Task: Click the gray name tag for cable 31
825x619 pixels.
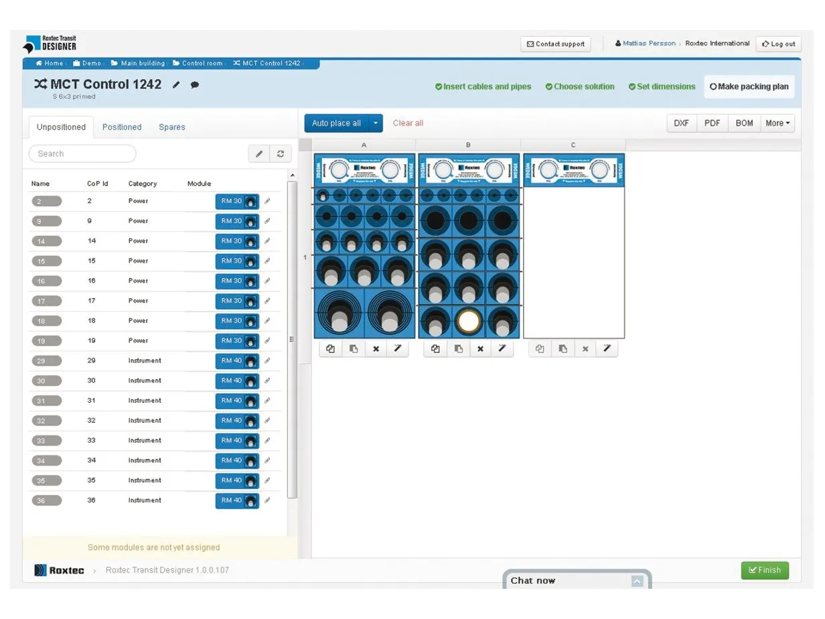Action: (x=46, y=401)
